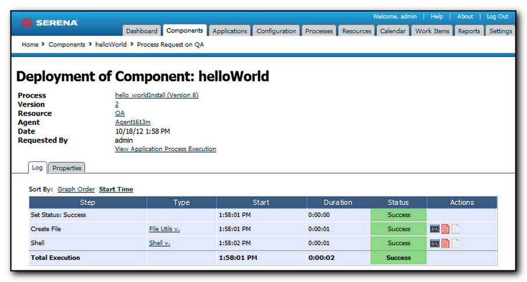The width and height of the screenshot is (527, 282).
Task: Open the Dashboard tab
Action: point(142,31)
